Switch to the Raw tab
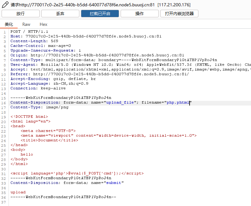The image size is (251, 206). tap(26, 24)
